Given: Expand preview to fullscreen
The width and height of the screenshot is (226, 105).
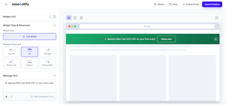Looking at the screenshot, I should [217, 18].
